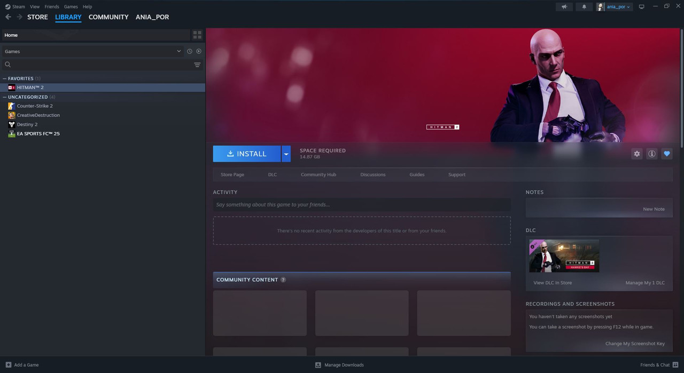Select Counter-Strike 2 in game list

(x=103, y=106)
